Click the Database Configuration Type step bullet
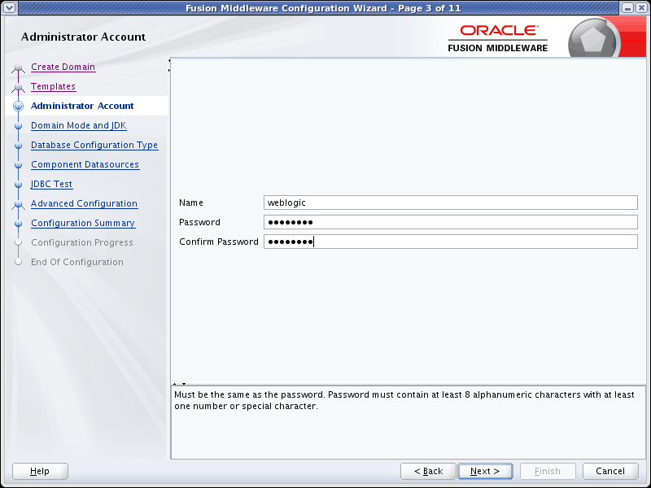Image resolution: width=651 pixels, height=488 pixels. pyautogui.click(x=18, y=146)
